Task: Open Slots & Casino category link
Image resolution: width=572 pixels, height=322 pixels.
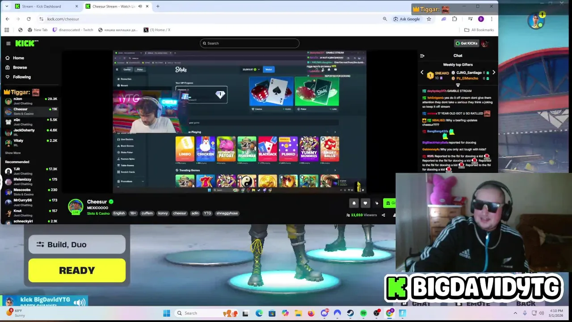Action: tap(98, 214)
